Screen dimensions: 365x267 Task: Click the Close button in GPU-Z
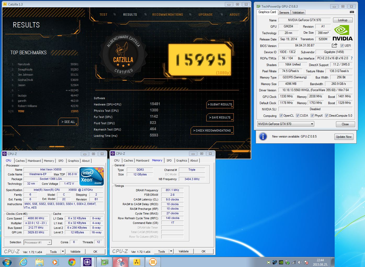[345, 124]
